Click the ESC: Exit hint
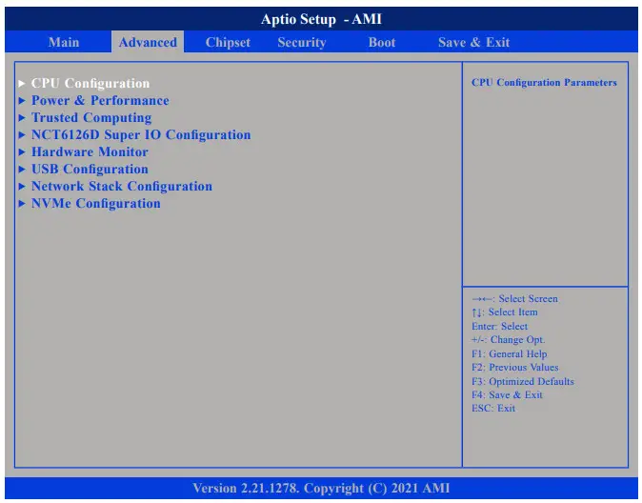Screen dimensions: 642x503 [493, 409]
